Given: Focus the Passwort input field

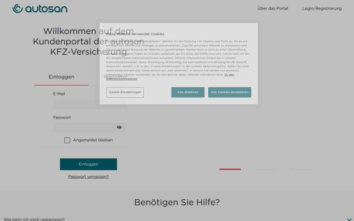Looking at the screenshot, I should pyautogui.click(x=90, y=127).
